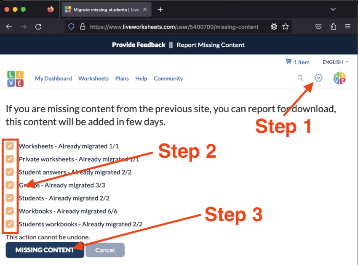The width and height of the screenshot is (358, 265).
Task: Toggle the Groups checkbox
Action: click(x=10, y=185)
